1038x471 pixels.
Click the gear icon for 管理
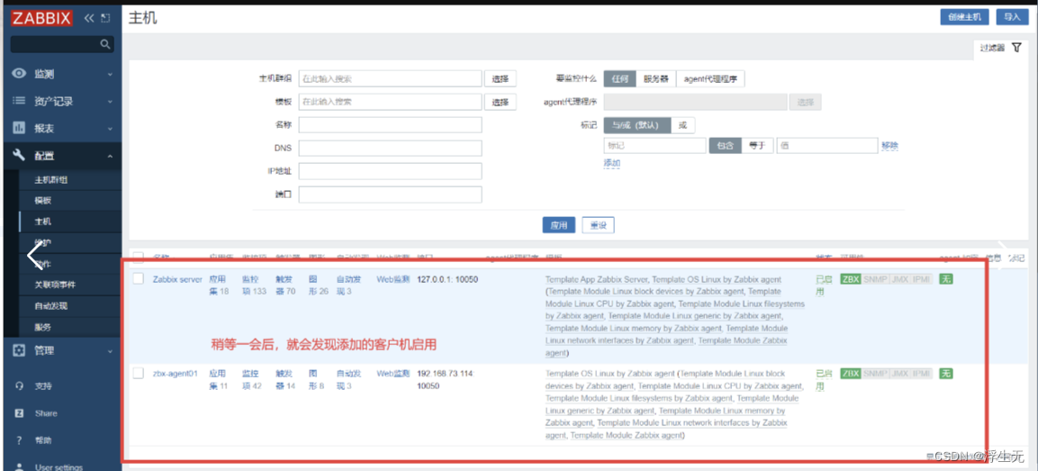[20, 350]
